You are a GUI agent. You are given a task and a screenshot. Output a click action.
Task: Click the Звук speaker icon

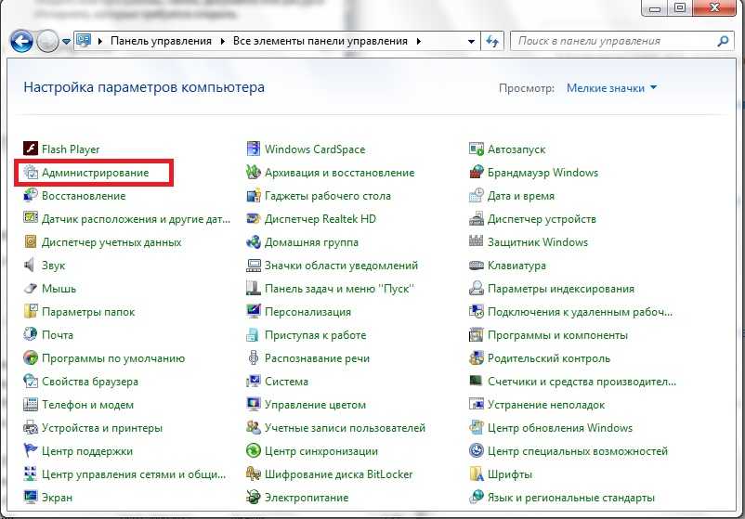pos(31,265)
